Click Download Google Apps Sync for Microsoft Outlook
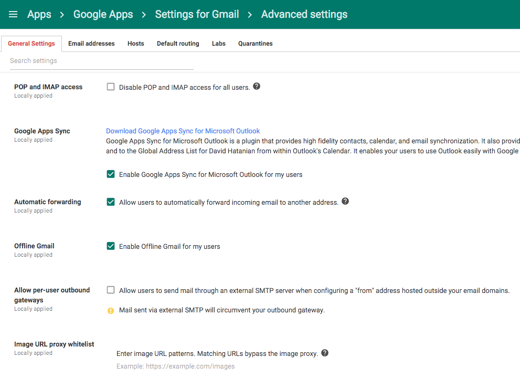 click(183, 130)
